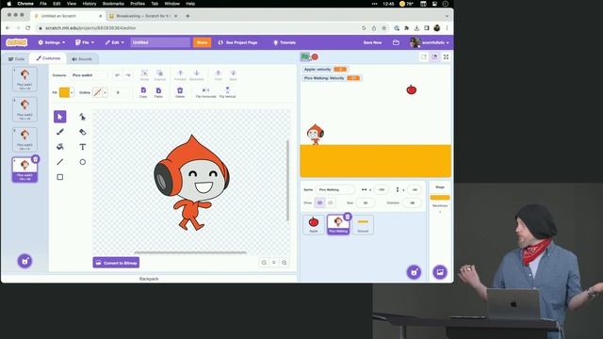Click the Forward layer icon
This screenshot has height=339, width=603.
[180, 75]
